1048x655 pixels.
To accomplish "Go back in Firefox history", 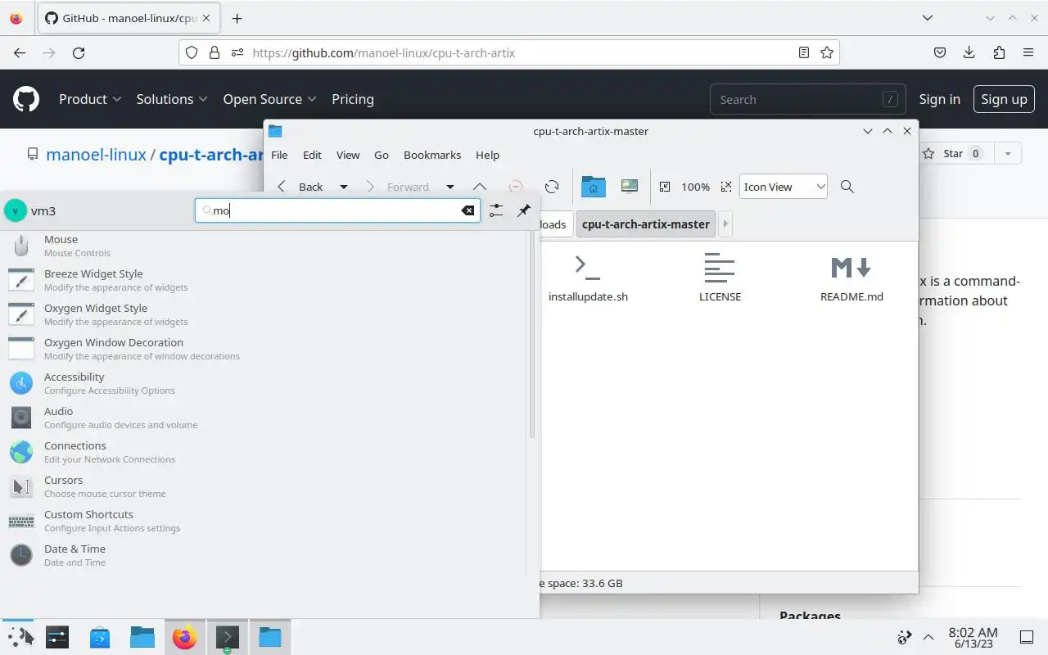I will (20, 52).
